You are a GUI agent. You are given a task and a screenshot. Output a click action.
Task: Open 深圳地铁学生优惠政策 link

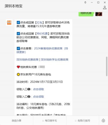click(x=55, y=60)
